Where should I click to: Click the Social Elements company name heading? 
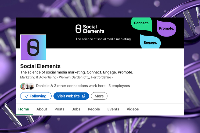40,66
